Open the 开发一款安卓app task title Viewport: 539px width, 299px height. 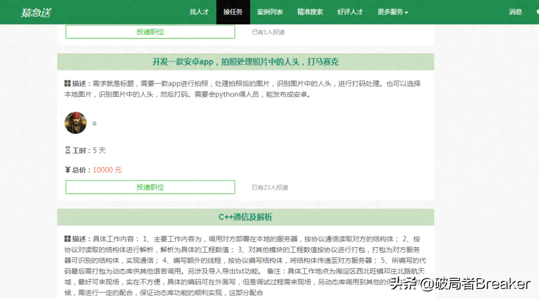(246, 62)
